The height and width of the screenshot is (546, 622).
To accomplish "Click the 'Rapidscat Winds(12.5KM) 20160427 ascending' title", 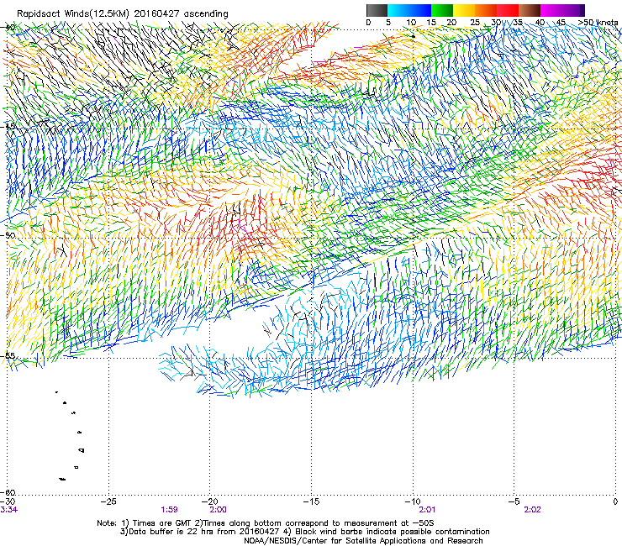I will tap(123, 14).
